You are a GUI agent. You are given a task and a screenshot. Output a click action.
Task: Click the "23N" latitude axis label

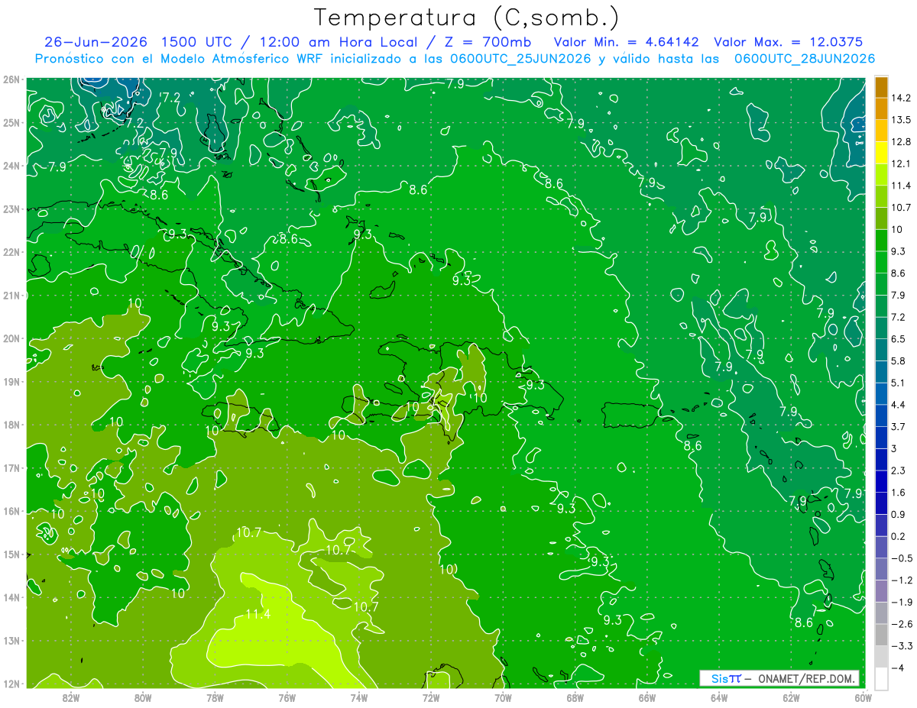[11, 209]
